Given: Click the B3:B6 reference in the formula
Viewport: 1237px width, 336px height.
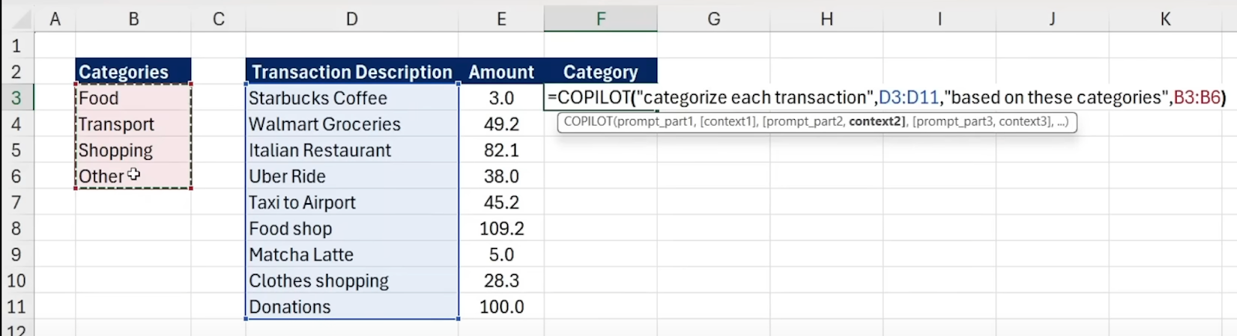Looking at the screenshot, I should (1197, 97).
